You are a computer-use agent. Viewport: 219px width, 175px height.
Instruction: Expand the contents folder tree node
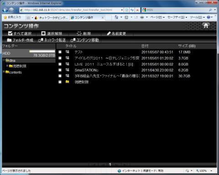coord(4,71)
